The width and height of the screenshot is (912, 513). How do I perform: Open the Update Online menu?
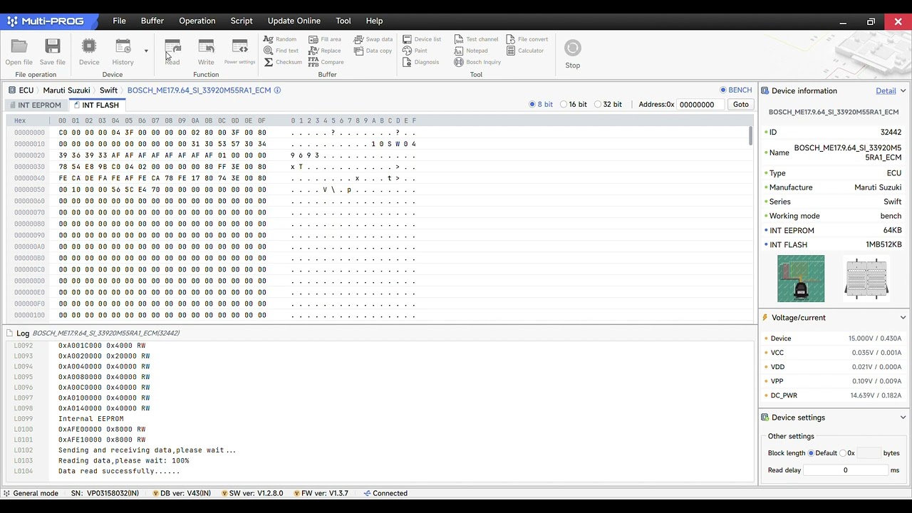pyautogui.click(x=294, y=21)
